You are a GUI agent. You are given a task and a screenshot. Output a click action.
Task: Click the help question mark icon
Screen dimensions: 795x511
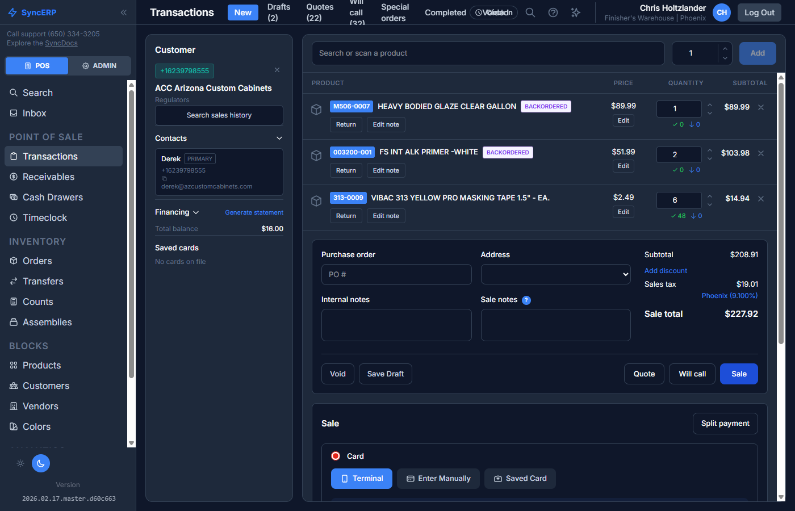pos(553,12)
